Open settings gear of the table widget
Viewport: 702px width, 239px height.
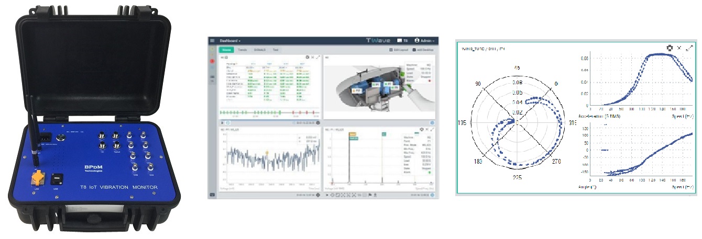click(308, 57)
